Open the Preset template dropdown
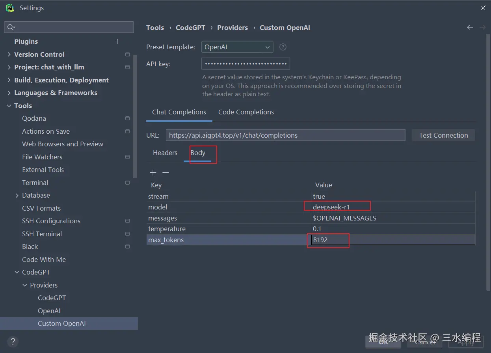This screenshot has height=353, width=491. click(237, 47)
